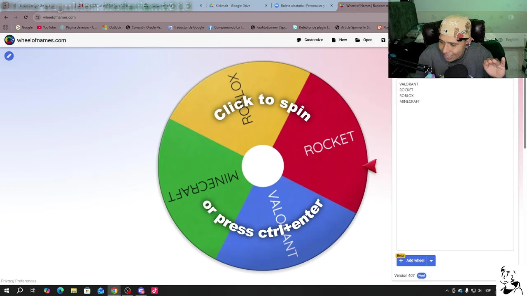Open Página de inicio bookmark
This screenshot has height=296, width=527.
tap(78, 28)
